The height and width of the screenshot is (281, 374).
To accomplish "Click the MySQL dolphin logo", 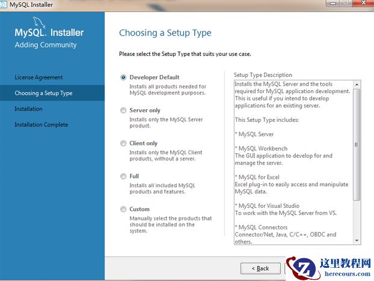I will coord(39,22).
